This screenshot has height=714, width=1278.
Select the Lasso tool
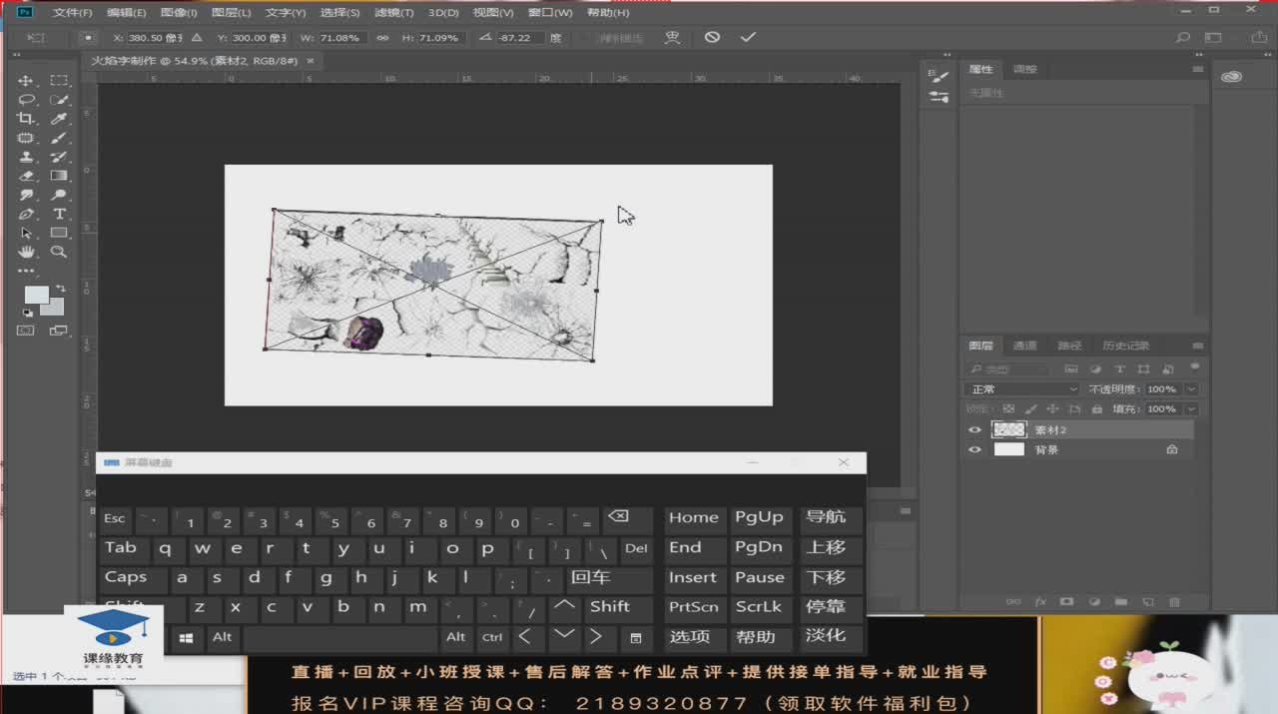[26, 99]
